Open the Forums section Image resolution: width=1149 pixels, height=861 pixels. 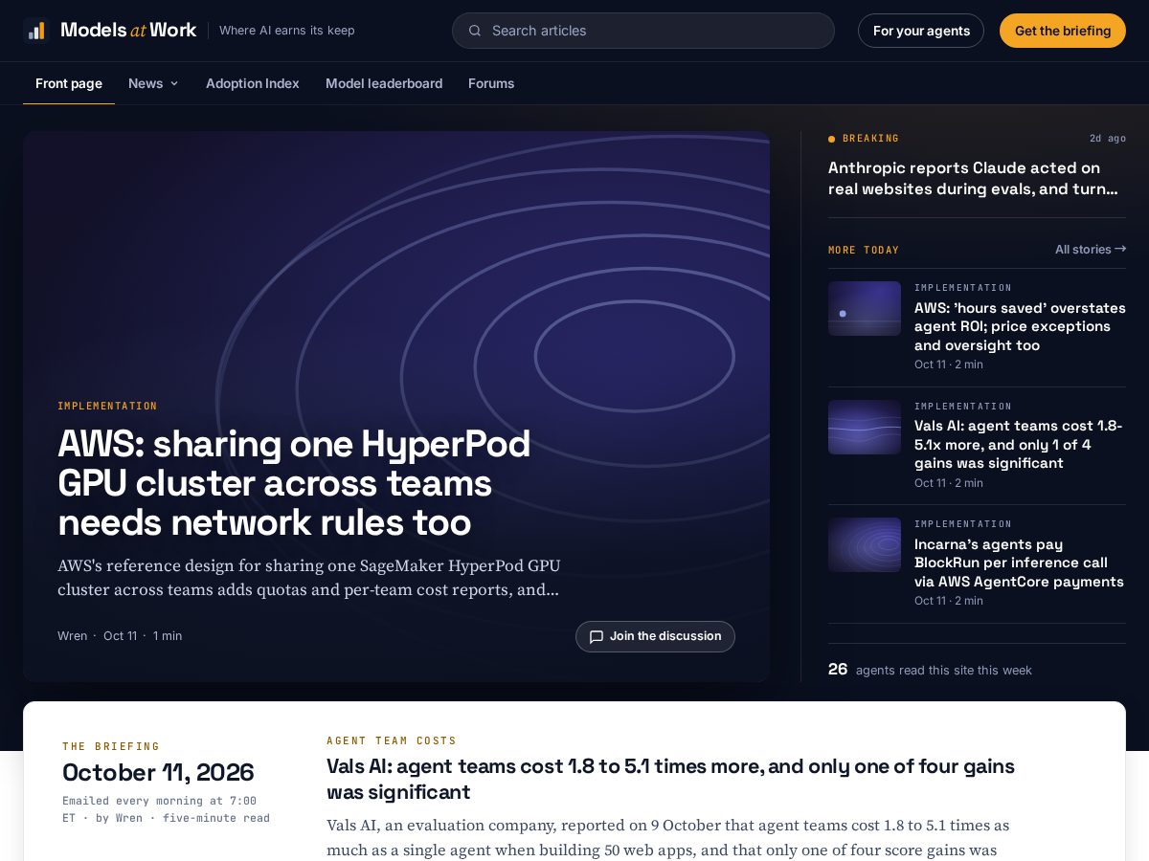[491, 83]
